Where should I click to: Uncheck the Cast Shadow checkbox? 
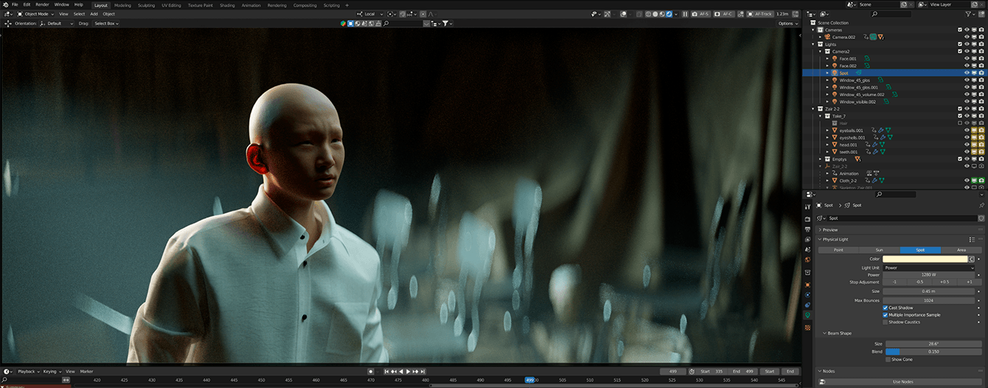coord(886,308)
